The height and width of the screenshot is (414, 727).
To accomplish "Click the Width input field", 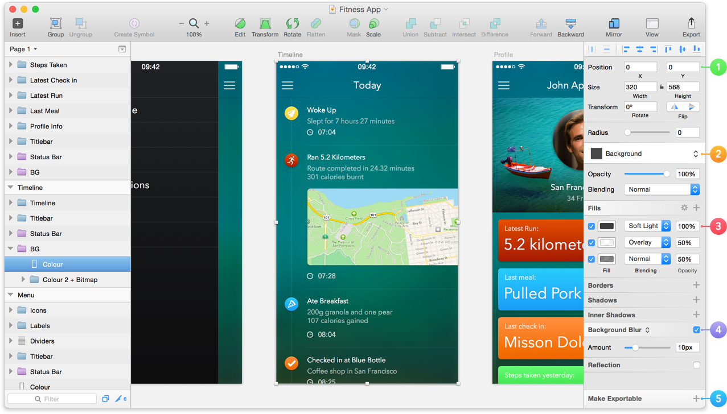I will (x=640, y=87).
